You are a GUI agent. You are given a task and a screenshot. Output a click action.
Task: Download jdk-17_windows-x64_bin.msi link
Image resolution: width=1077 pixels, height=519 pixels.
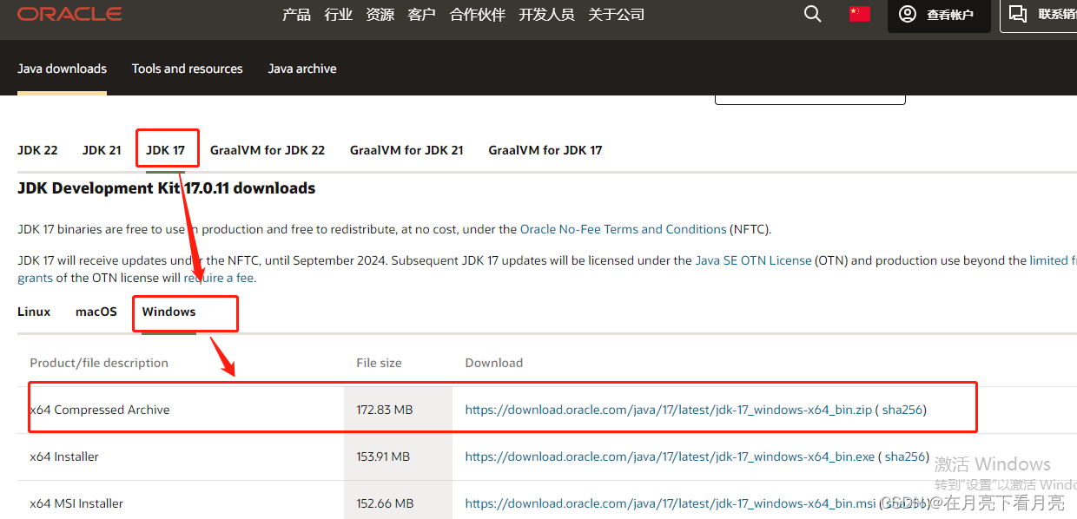click(671, 503)
